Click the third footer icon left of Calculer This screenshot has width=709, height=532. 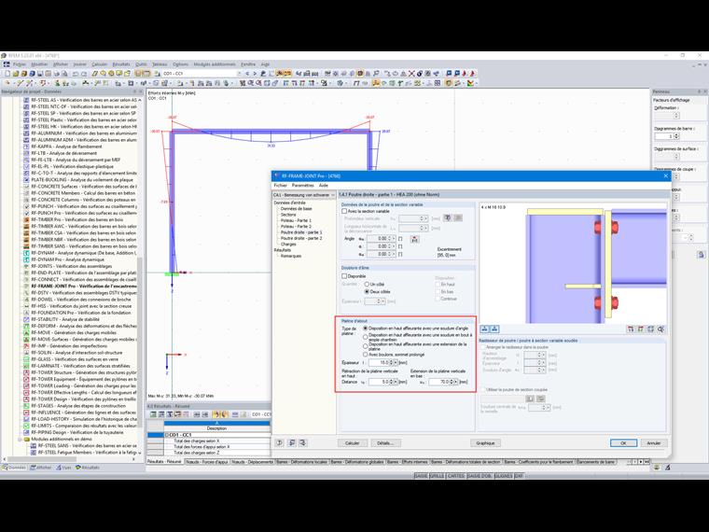click(x=303, y=443)
